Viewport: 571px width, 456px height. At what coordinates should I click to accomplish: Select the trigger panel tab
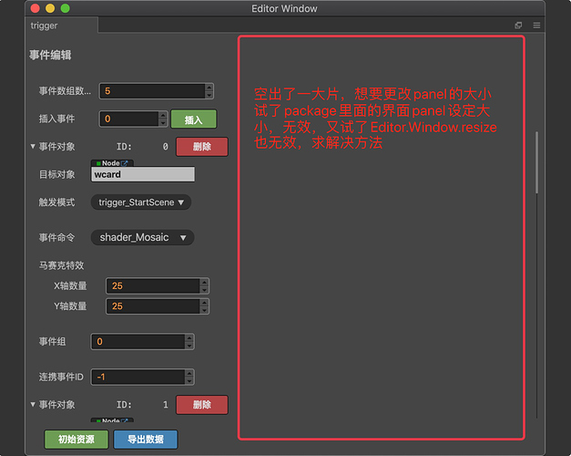tap(61, 26)
